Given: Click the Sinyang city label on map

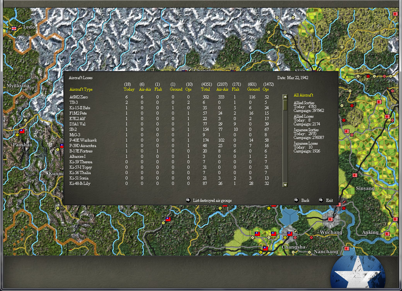Looking at the screenshot, I should pos(365,188).
